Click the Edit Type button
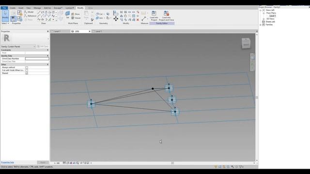310x174 pixels. pyautogui.click(x=43, y=46)
